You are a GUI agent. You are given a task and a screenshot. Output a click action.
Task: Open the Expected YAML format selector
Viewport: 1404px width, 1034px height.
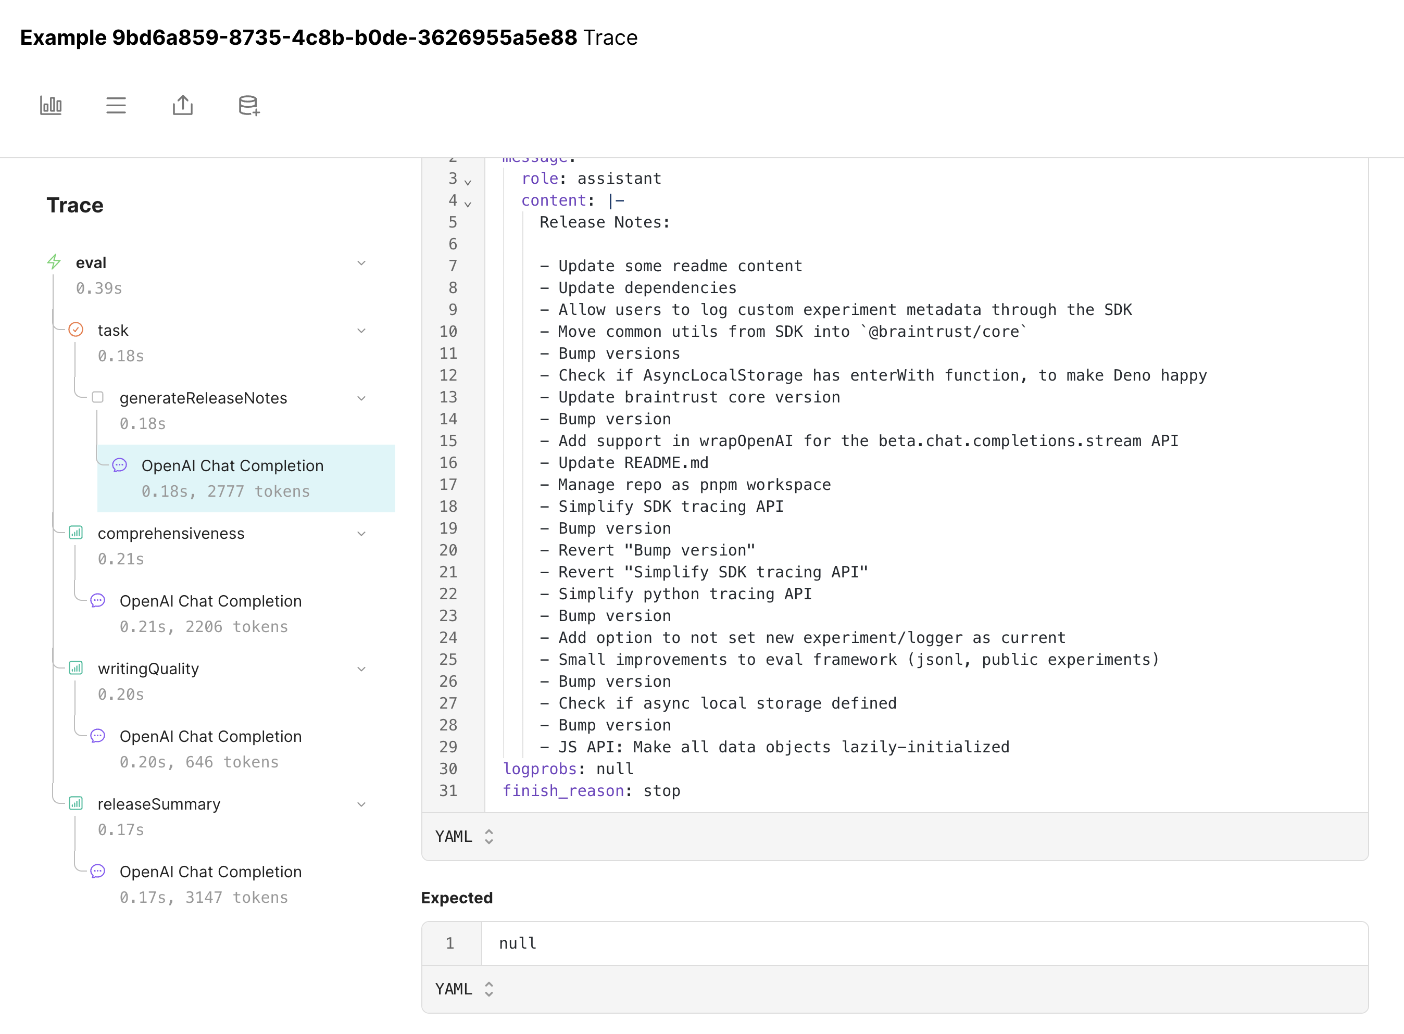coord(464,989)
